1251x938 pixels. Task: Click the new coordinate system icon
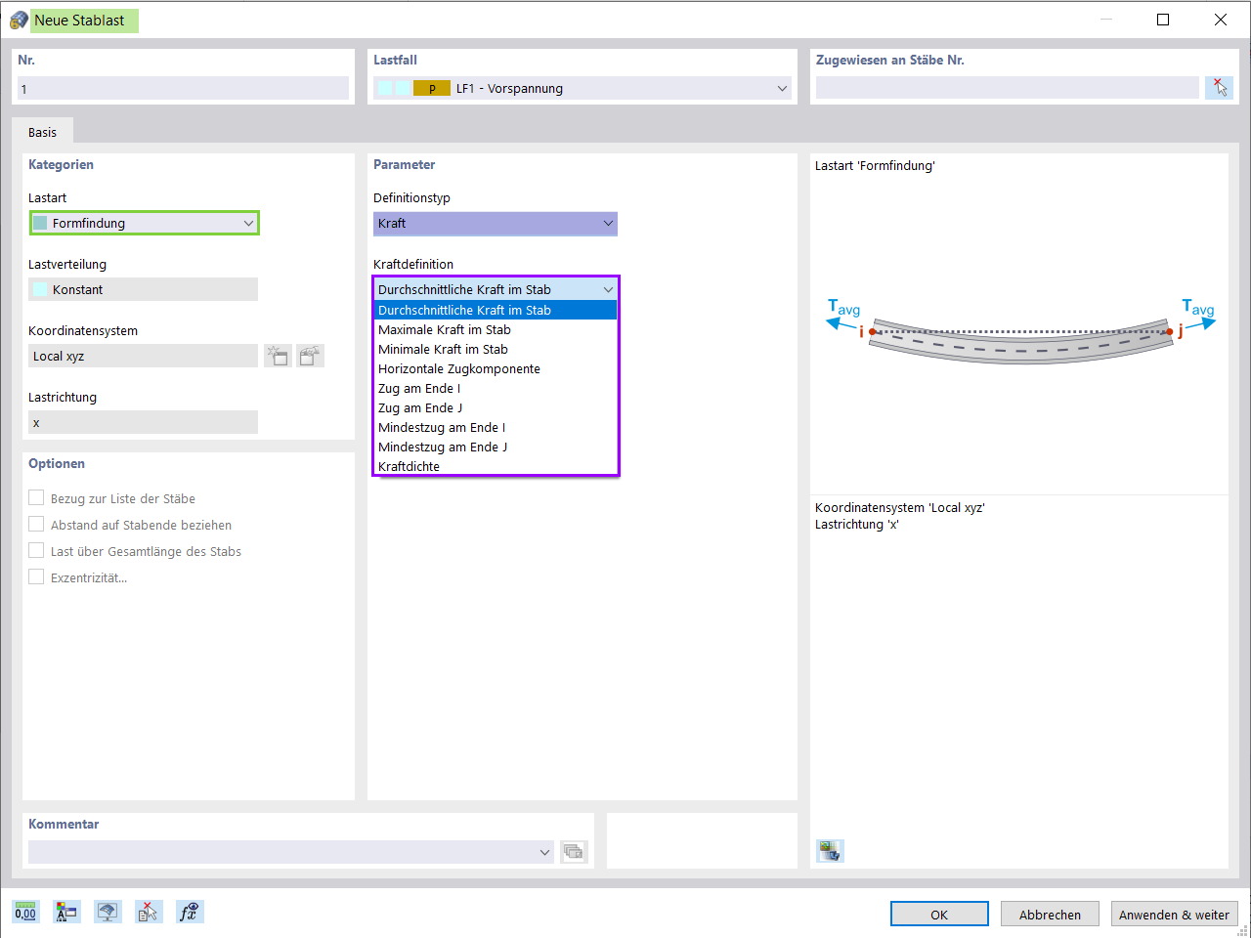click(x=279, y=356)
